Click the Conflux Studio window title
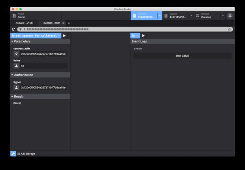The image size is (245, 170). [x=122, y=9]
